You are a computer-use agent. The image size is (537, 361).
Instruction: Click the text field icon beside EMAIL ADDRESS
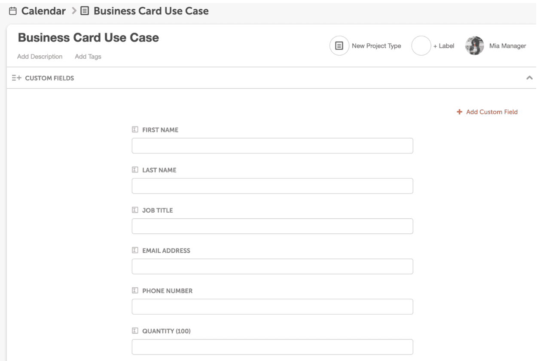tap(135, 250)
